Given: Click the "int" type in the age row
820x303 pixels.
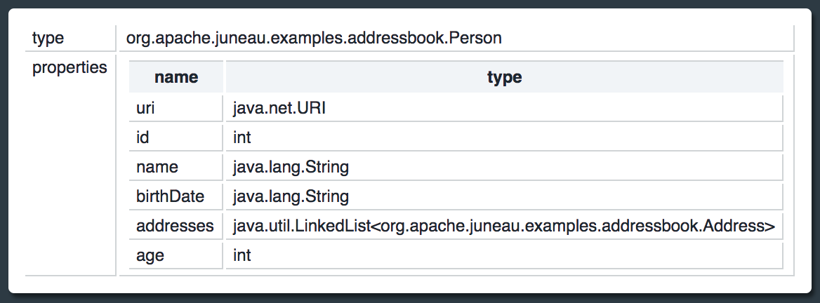Looking at the screenshot, I should (x=242, y=255).
